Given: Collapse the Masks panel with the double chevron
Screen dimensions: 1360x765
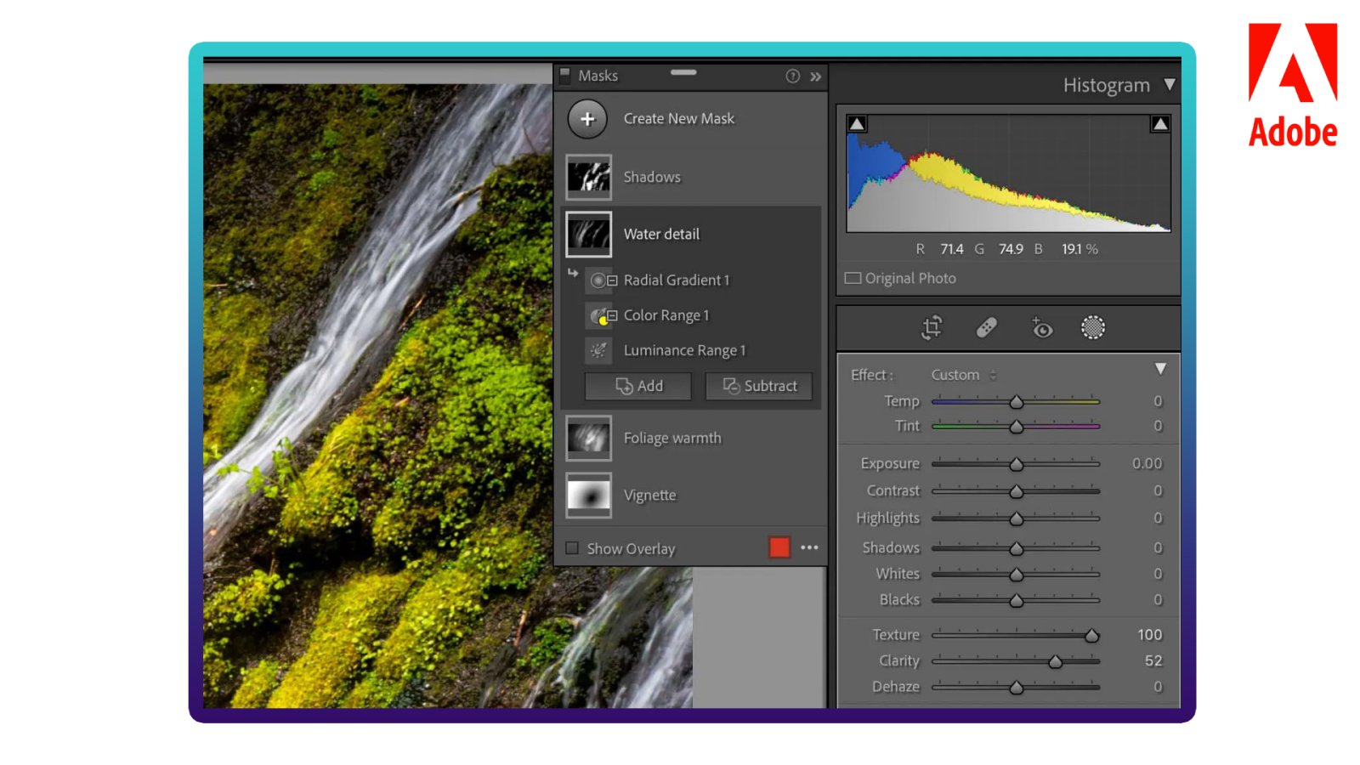Looking at the screenshot, I should 815,76.
